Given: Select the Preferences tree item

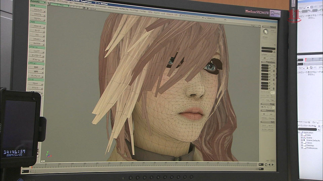Looking at the screenshot, I should 312,148.
